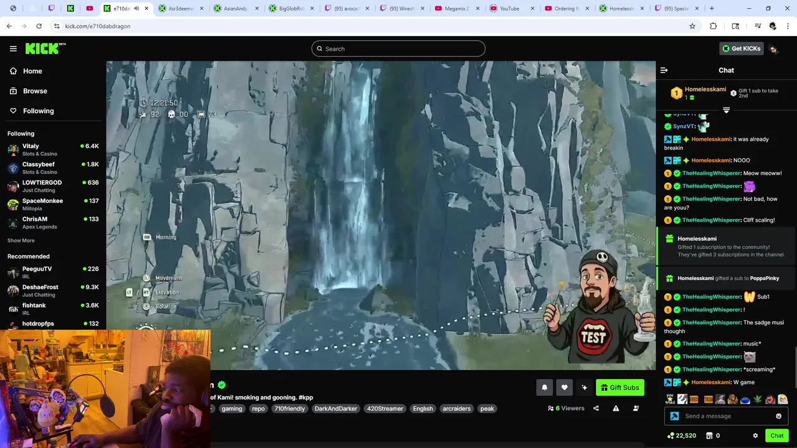Click PoppaPinky in gifted sub message
797x448 pixels.
tap(765, 278)
